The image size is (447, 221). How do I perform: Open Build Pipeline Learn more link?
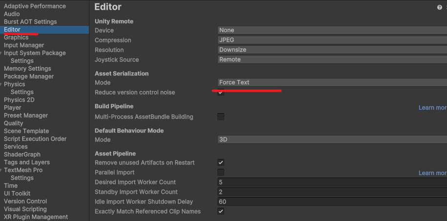click(432, 108)
